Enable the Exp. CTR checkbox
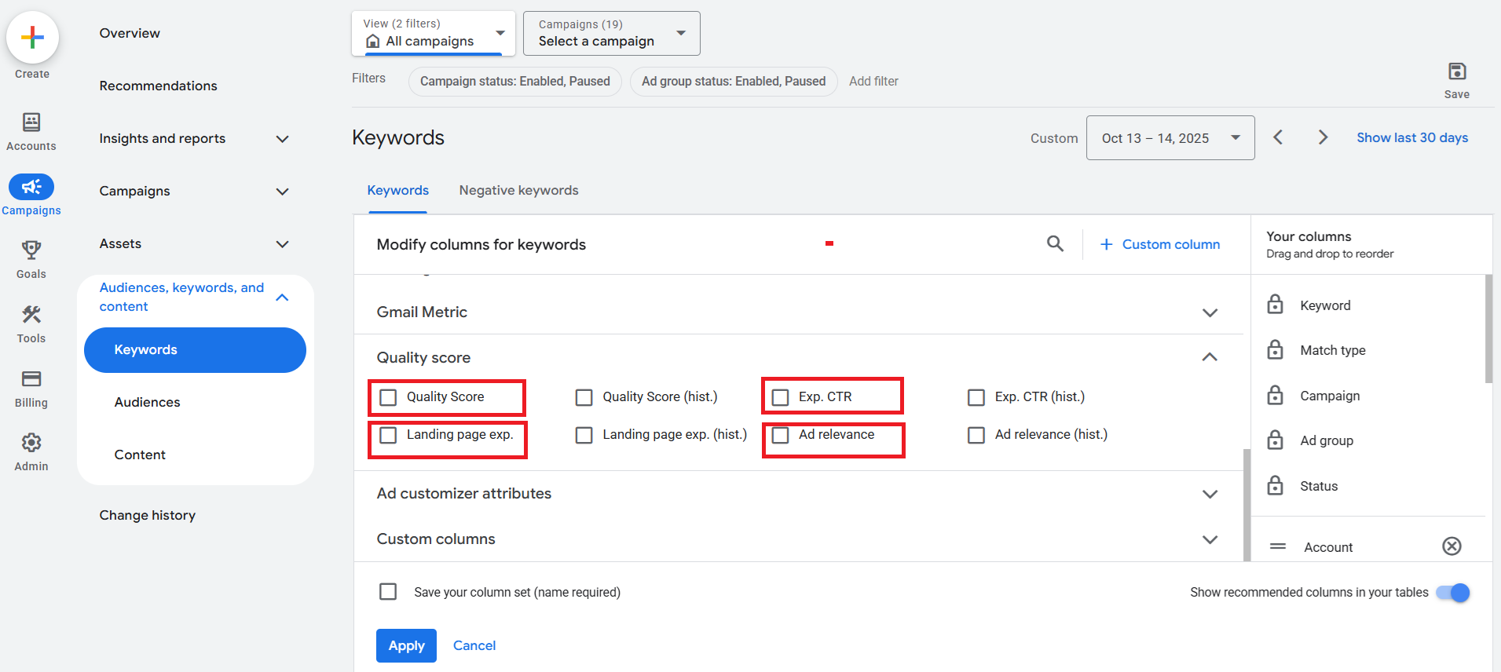Viewport: 1501px width, 672px height. tap(780, 397)
